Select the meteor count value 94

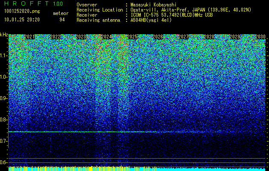pyautogui.click(x=62, y=20)
